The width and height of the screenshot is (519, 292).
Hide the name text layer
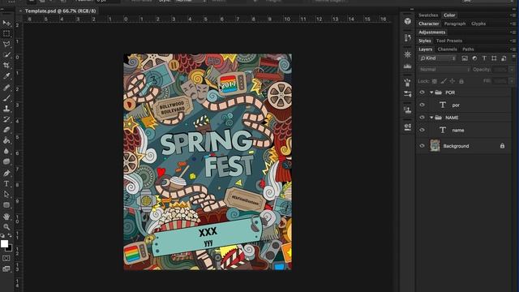[x=422, y=130]
